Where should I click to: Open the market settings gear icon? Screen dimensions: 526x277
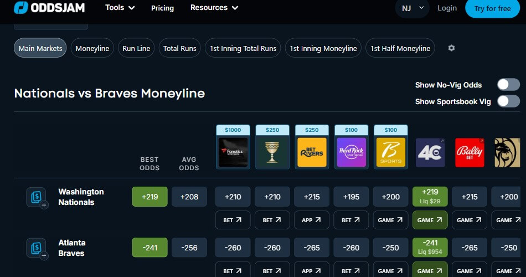pyautogui.click(x=451, y=48)
